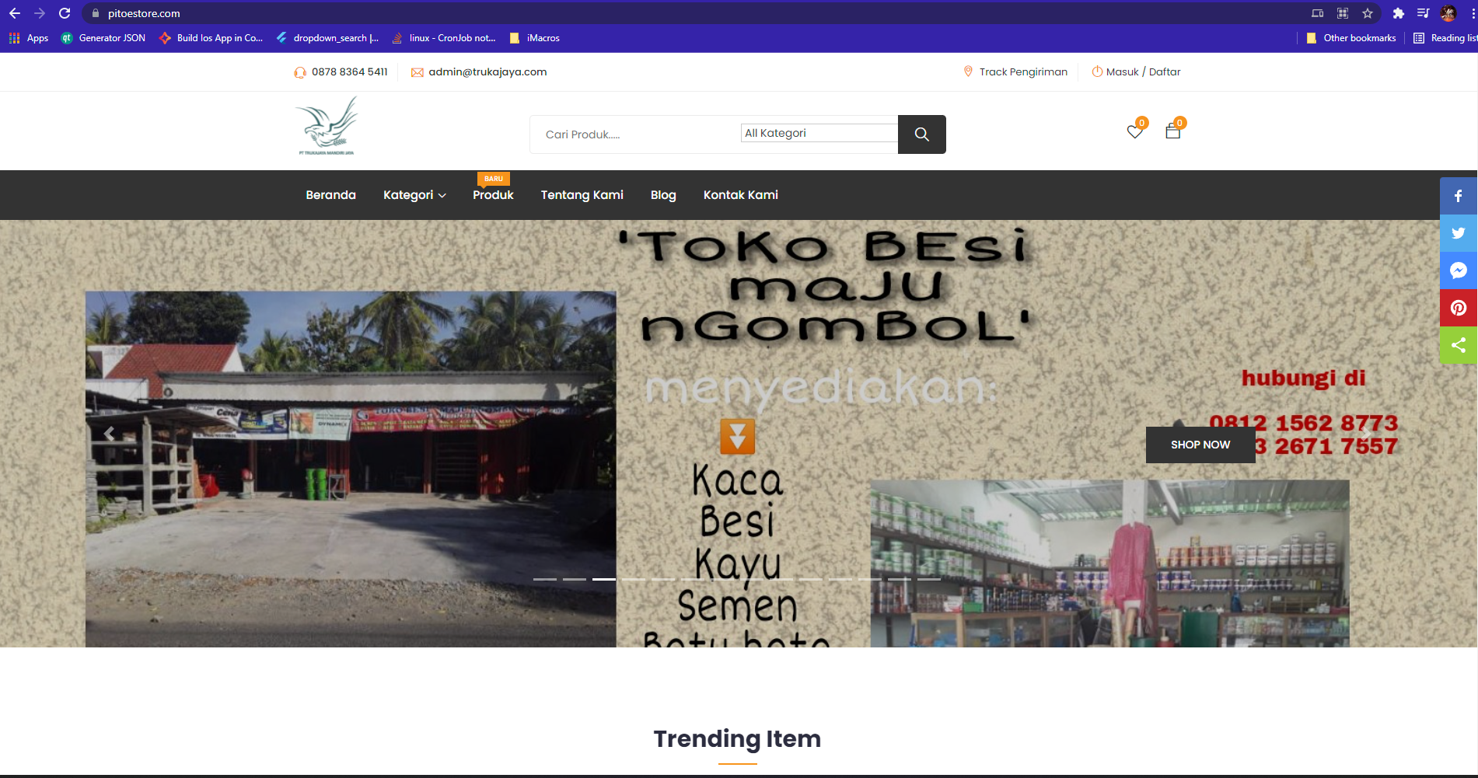The image size is (1478, 778).
Task: Open the shopping cart bag icon
Action: pyautogui.click(x=1172, y=132)
